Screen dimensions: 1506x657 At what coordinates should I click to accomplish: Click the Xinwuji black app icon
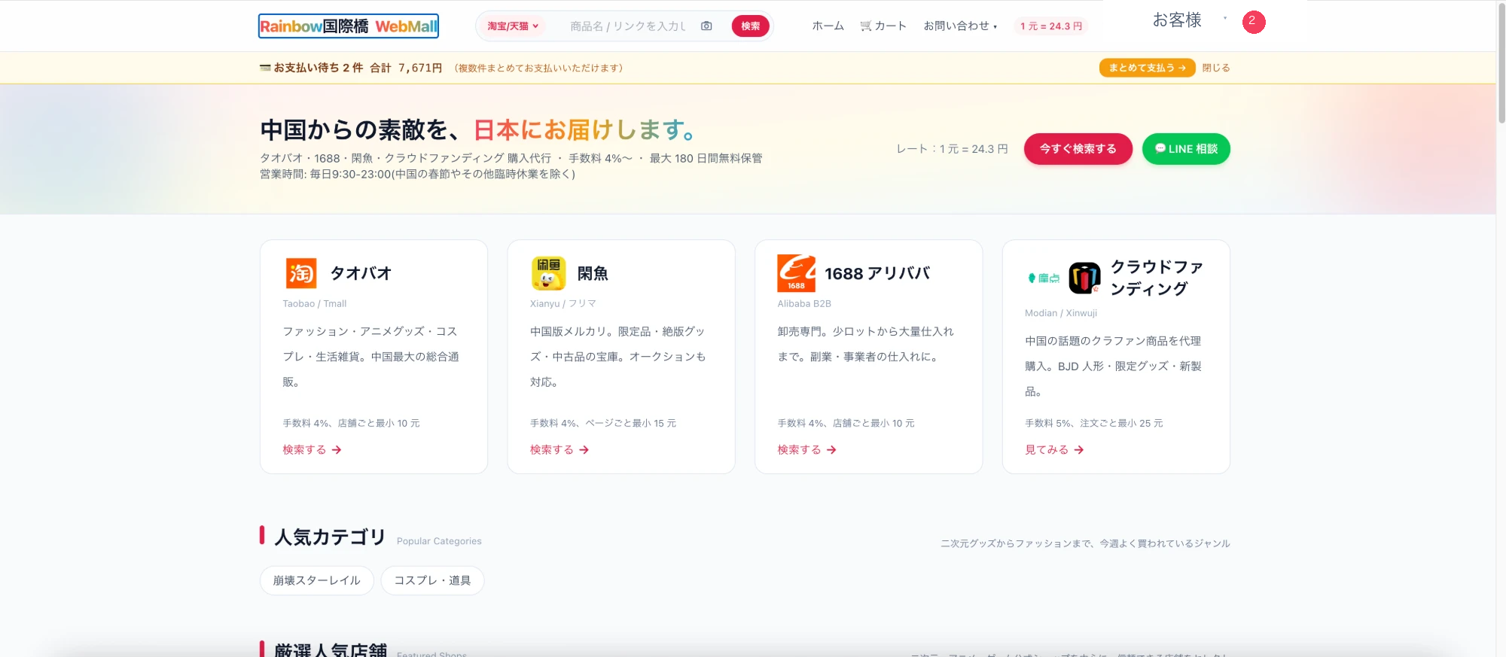[1085, 278]
